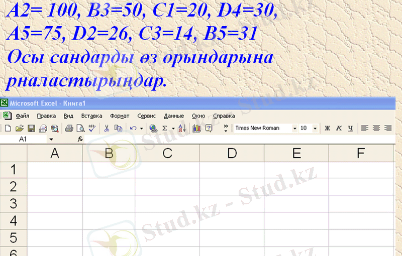This screenshot has width=402, height=256.
Task: Click cell B3 in the spreadsheet
Action: click(109, 204)
